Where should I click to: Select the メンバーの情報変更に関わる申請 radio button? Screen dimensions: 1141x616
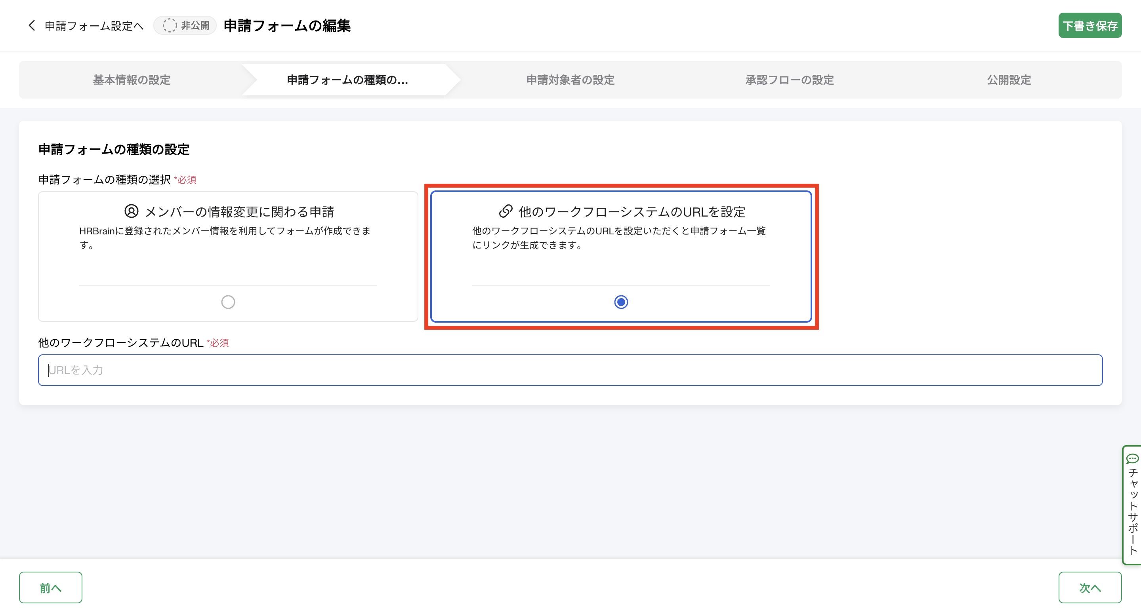(x=228, y=302)
